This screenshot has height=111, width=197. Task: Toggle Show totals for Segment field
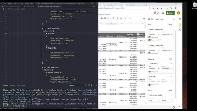pyautogui.click(x=149, y=85)
